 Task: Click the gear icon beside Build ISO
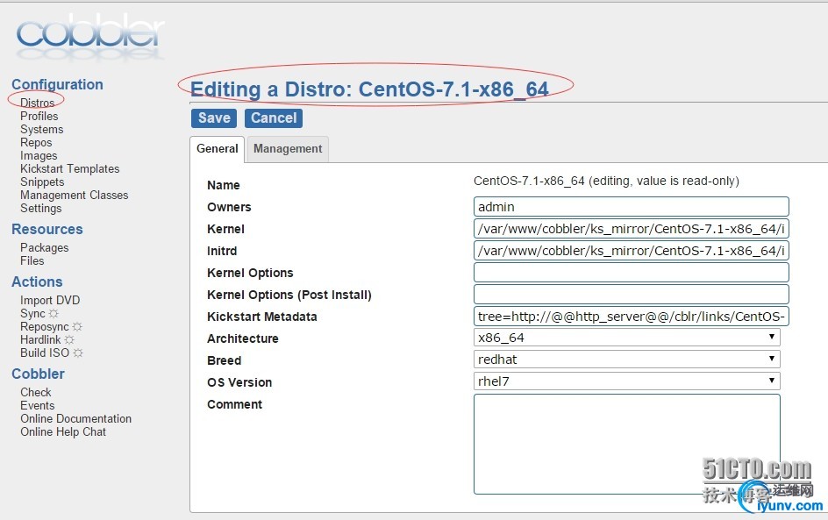[x=79, y=353]
